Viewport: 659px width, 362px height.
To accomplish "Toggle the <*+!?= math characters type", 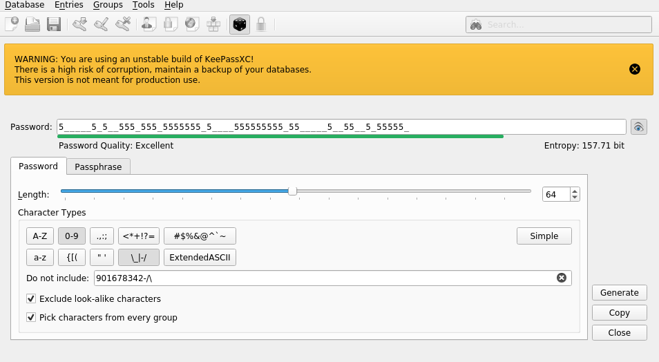I will [x=139, y=236].
